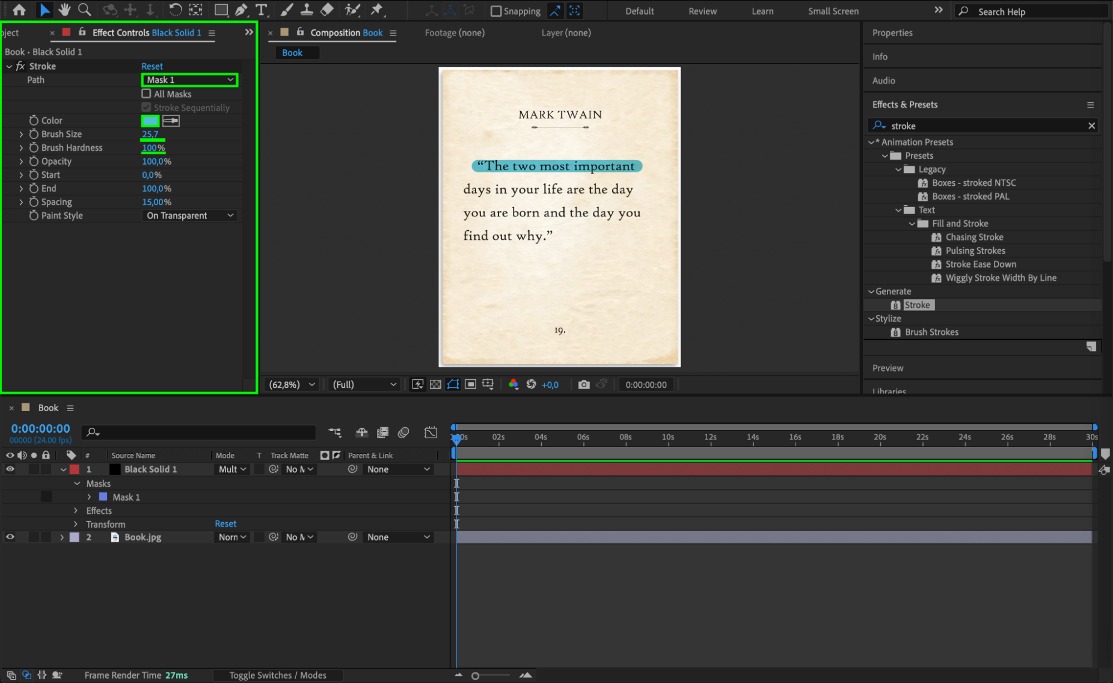Viewport: 1113px width, 683px height.
Task: Select the Zoom magnifier tool
Action: [x=85, y=9]
